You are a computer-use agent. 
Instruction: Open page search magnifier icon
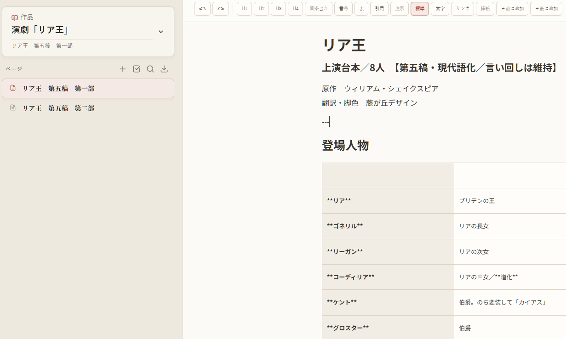pyautogui.click(x=150, y=69)
